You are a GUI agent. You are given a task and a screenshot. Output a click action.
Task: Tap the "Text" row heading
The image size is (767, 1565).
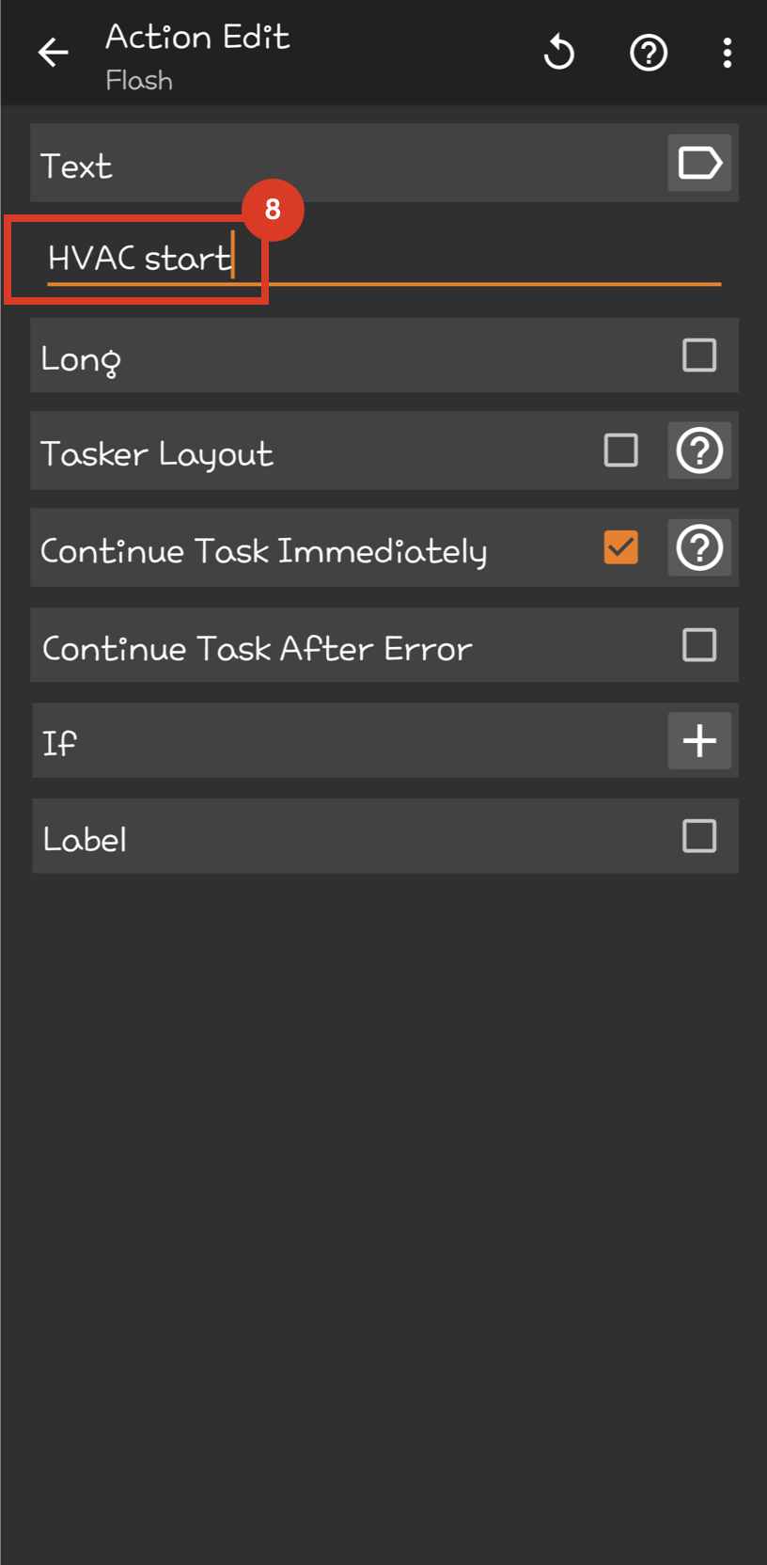click(x=77, y=166)
